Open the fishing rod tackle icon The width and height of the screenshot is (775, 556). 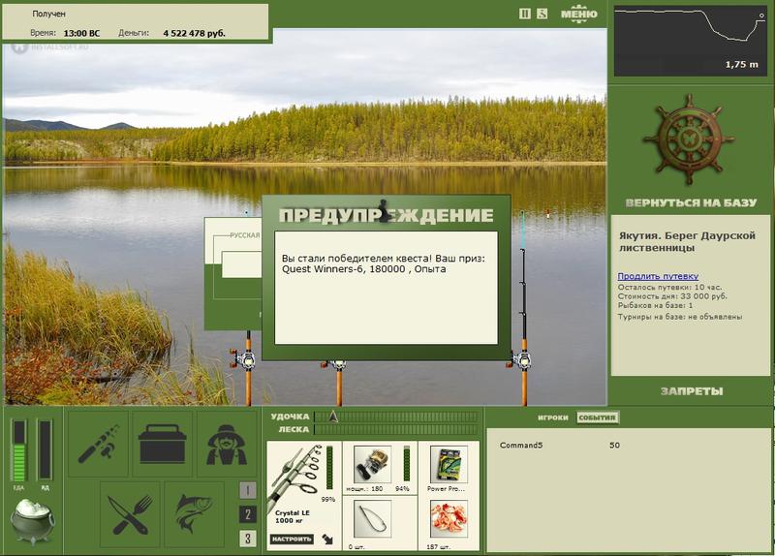[x=98, y=445]
